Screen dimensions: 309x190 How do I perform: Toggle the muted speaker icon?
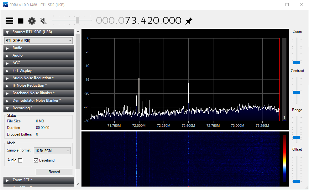pos(44,21)
